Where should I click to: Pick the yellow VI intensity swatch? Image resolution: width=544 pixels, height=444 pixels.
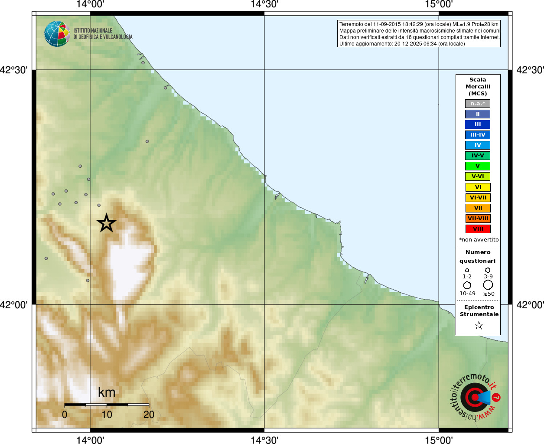[478, 187]
